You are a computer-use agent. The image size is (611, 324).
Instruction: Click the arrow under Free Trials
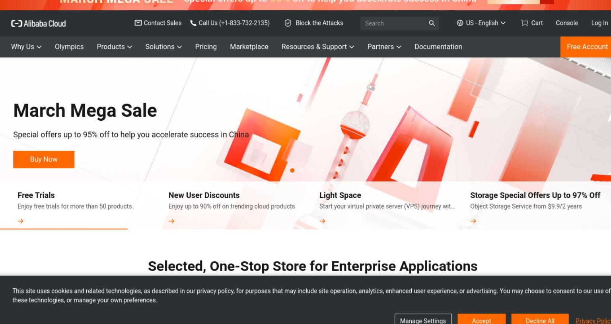(21, 221)
